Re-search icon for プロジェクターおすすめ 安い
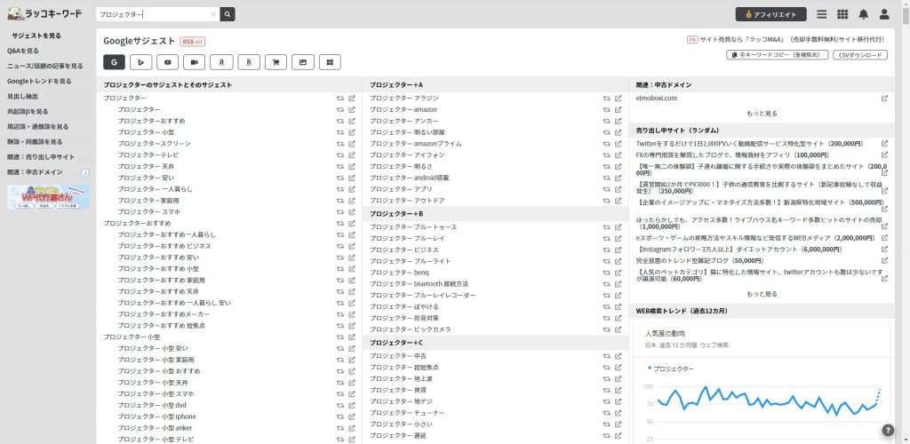Image resolution: width=910 pixels, height=444 pixels. tap(340, 258)
